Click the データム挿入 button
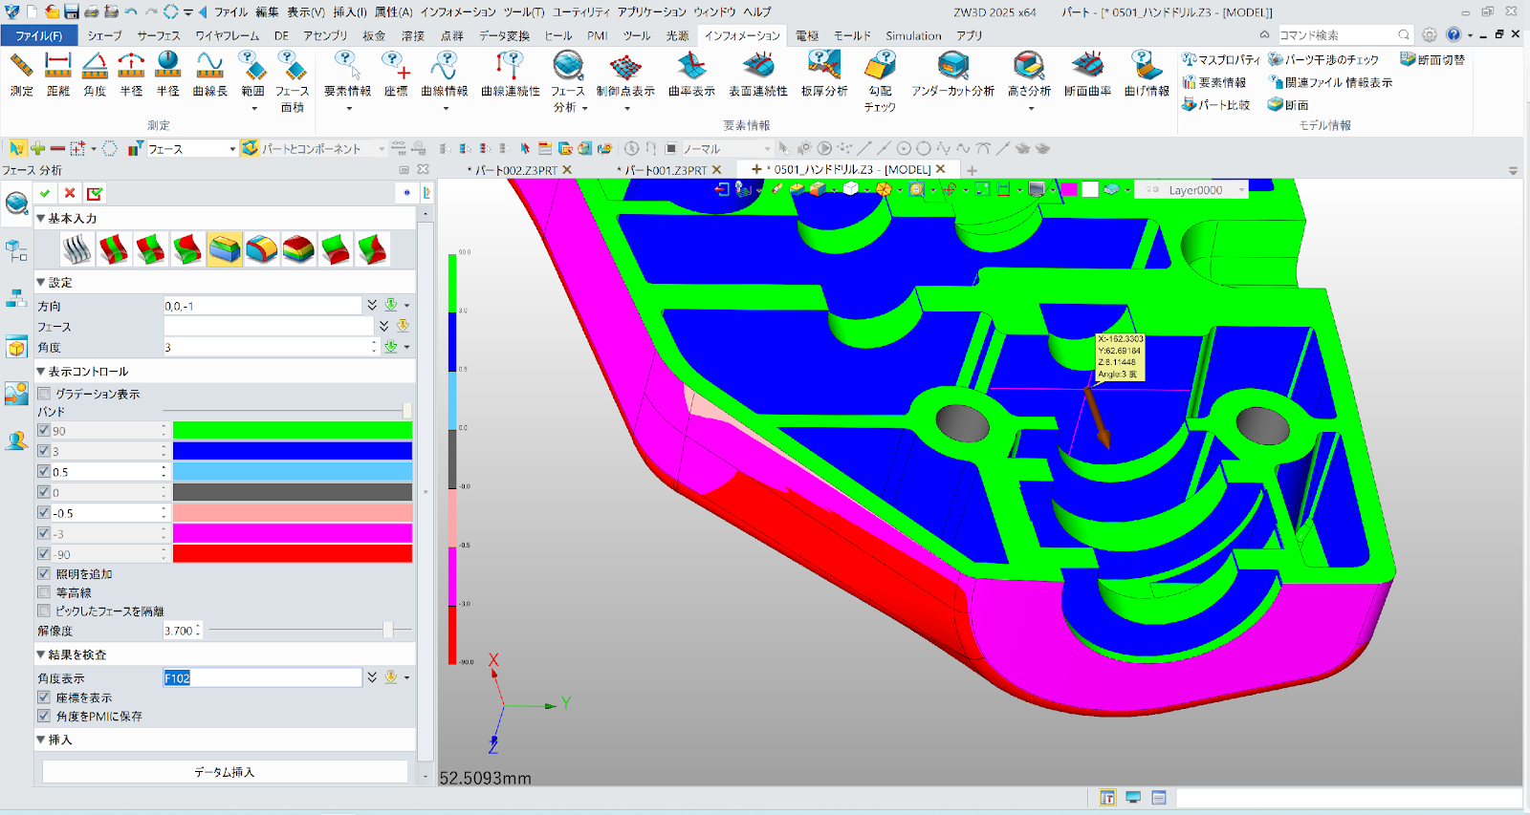This screenshot has height=815, width=1530. click(225, 772)
